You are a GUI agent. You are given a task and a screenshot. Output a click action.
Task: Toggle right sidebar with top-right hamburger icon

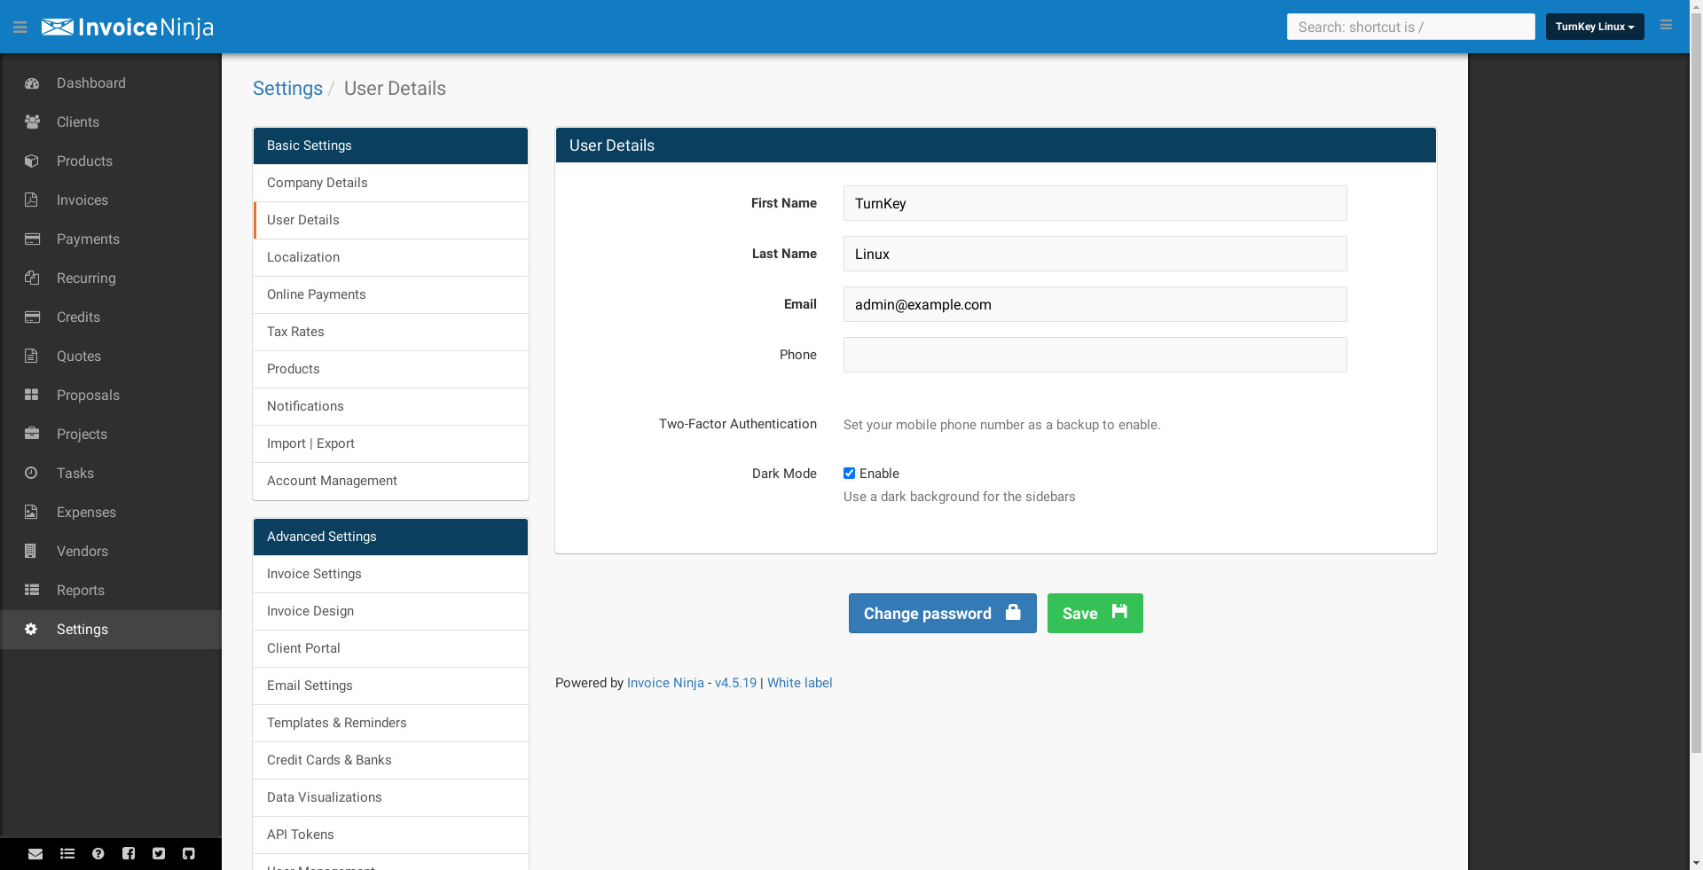1666,26
